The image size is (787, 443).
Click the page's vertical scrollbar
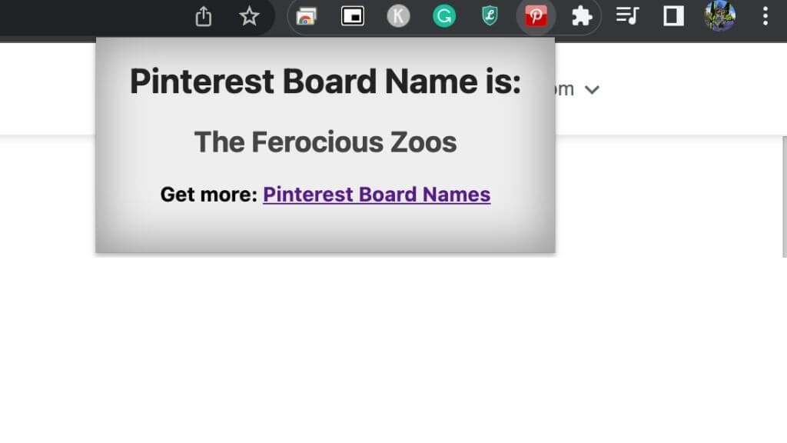click(x=784, y=196)
